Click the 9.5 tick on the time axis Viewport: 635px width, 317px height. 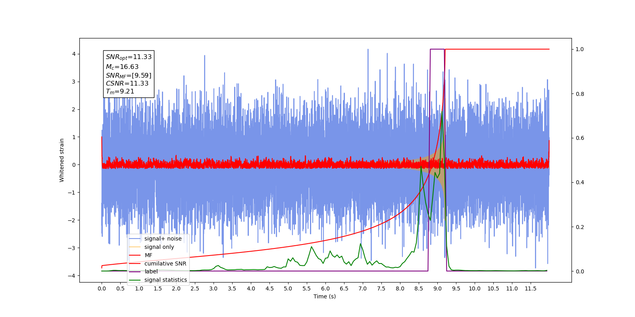[456, 288]
